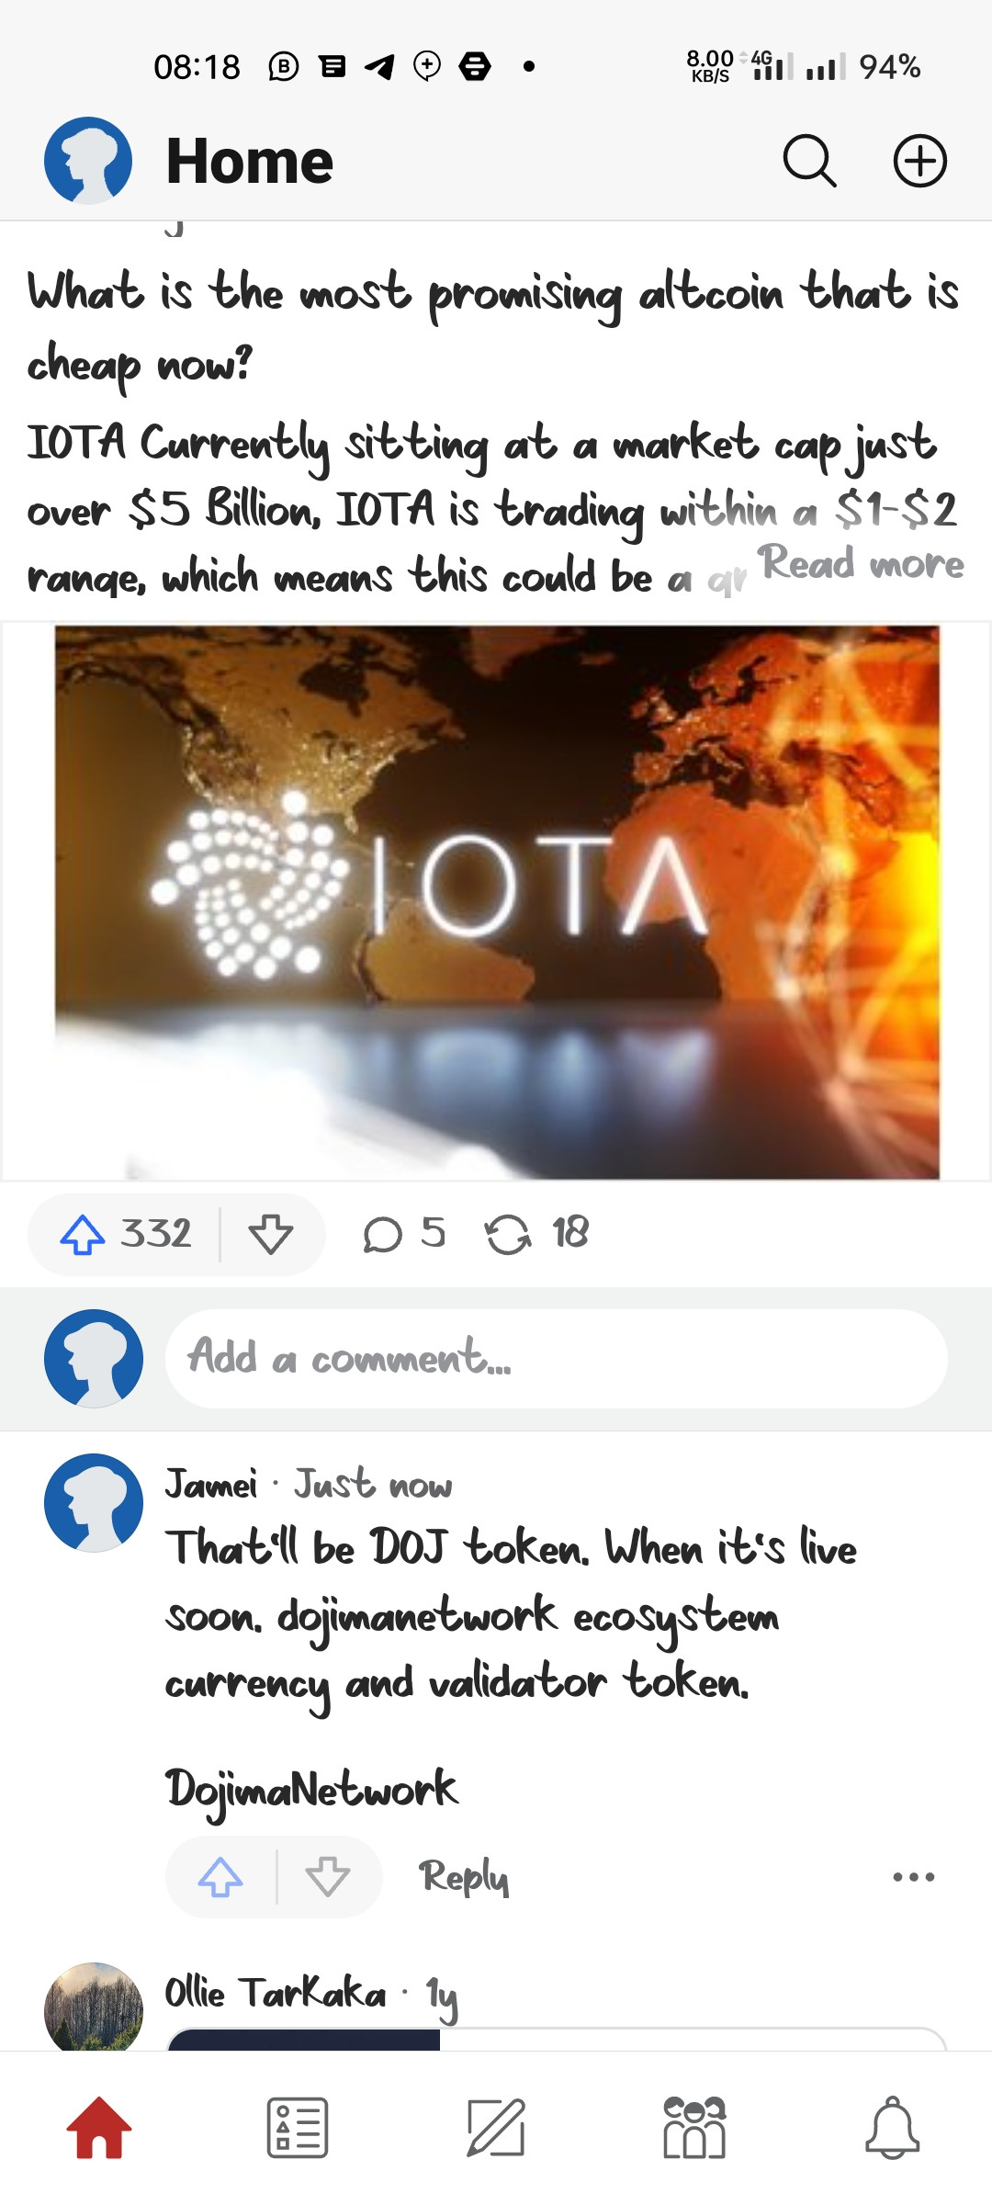Screen dimensions: 992x2205
Task: Tap the plus circle to create a post
Action: 919,162
